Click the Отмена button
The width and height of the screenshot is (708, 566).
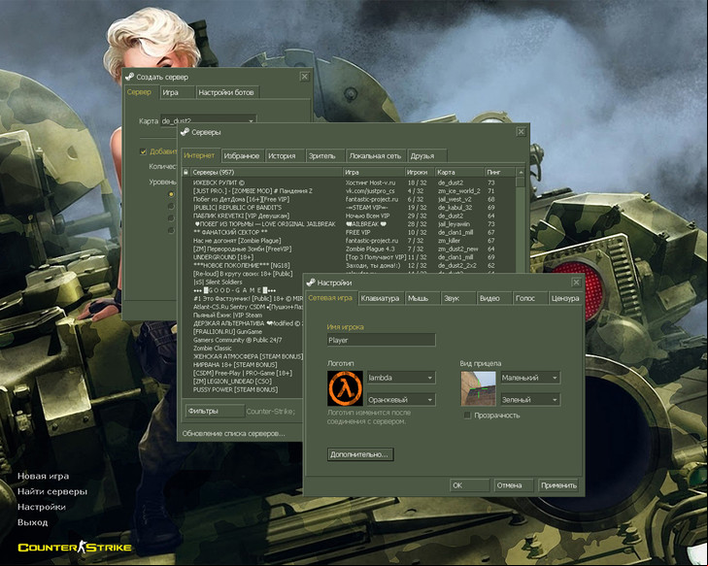coord(514,485)
